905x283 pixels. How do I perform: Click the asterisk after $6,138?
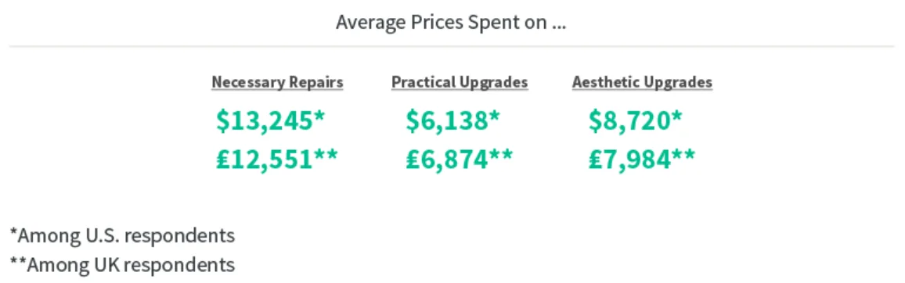[495, 115]
